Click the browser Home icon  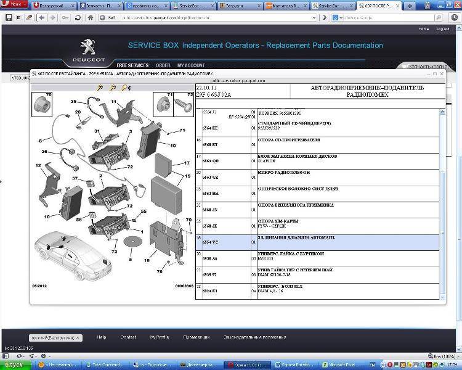(90, 18)
